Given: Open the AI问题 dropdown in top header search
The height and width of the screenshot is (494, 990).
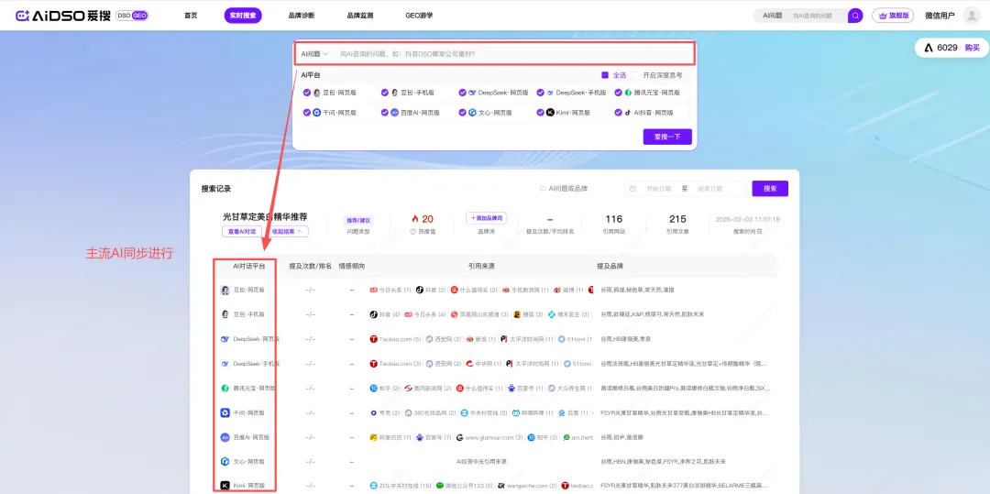Looking at the screenshot, I should [x=772, y=16].
